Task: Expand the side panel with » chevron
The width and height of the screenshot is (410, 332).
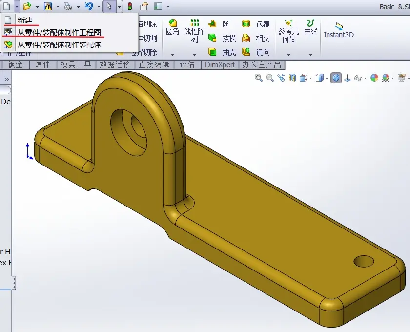Action: [6, 79]
